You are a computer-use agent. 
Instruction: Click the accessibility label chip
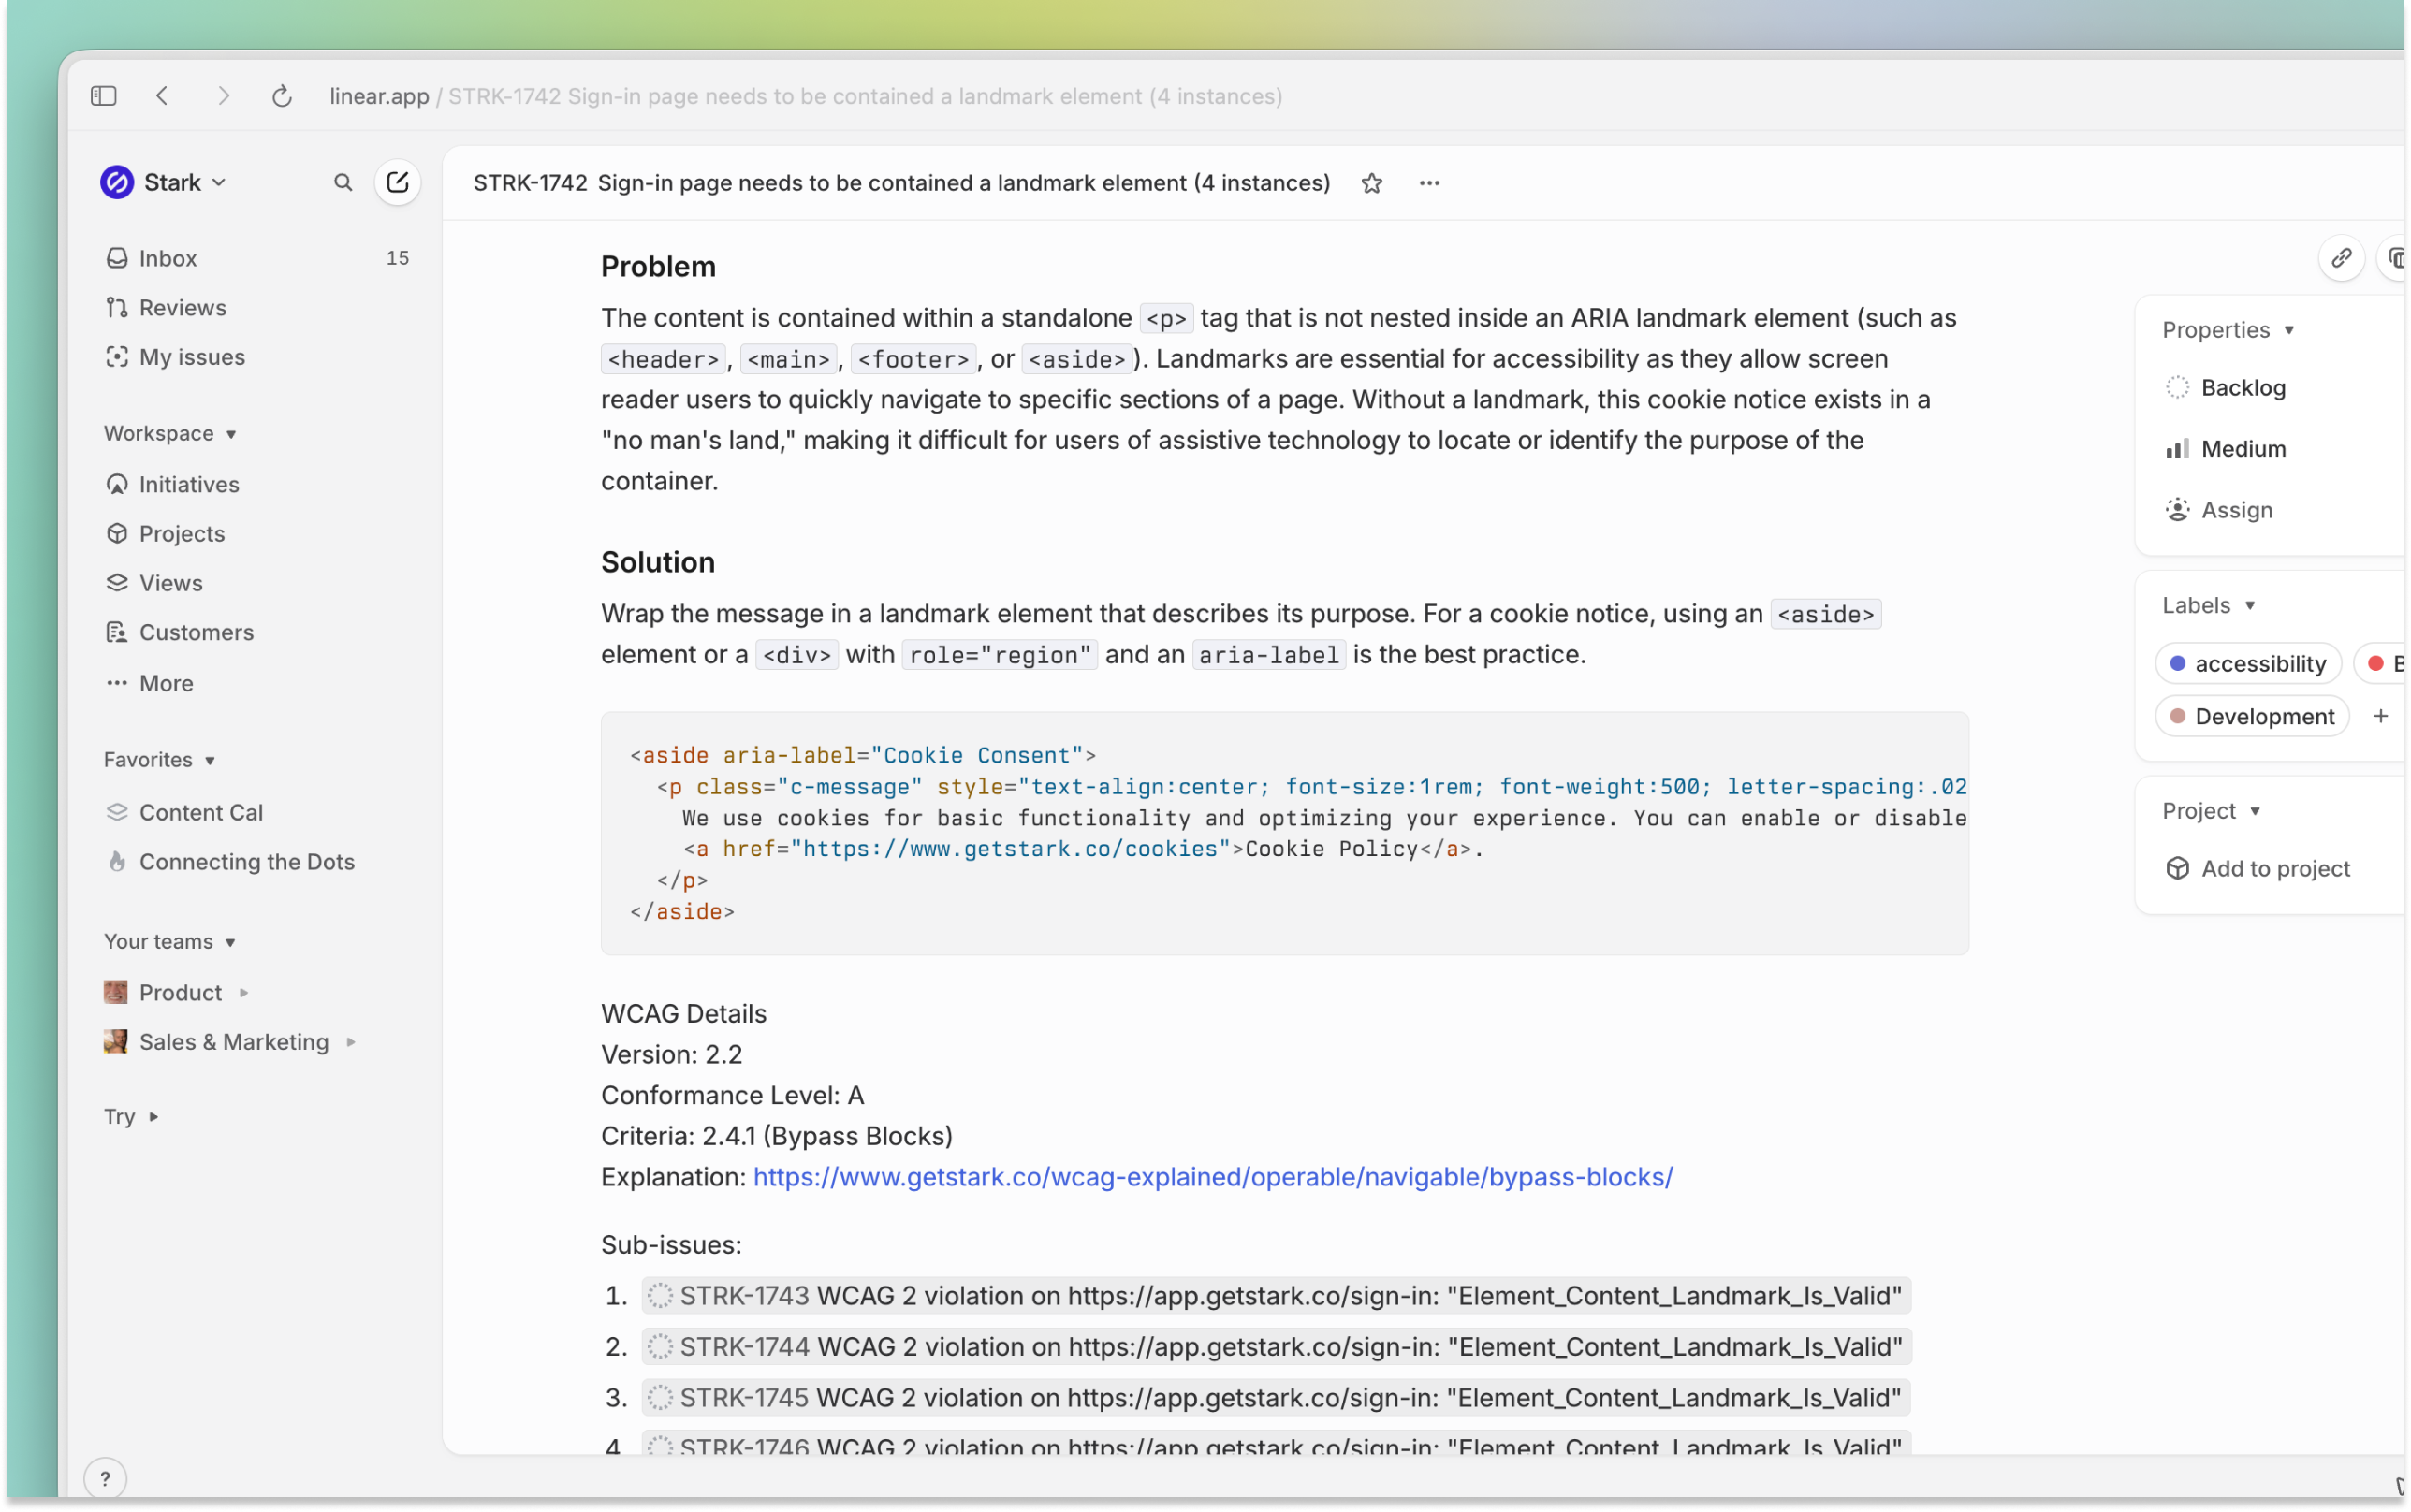point(2249,664)
